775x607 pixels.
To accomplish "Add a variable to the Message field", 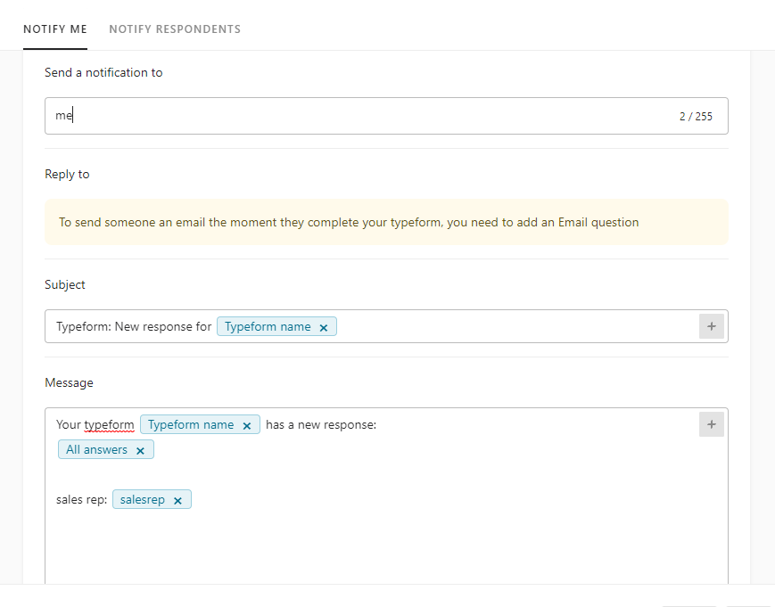I will pyautogui.click(x=712, y=424).
